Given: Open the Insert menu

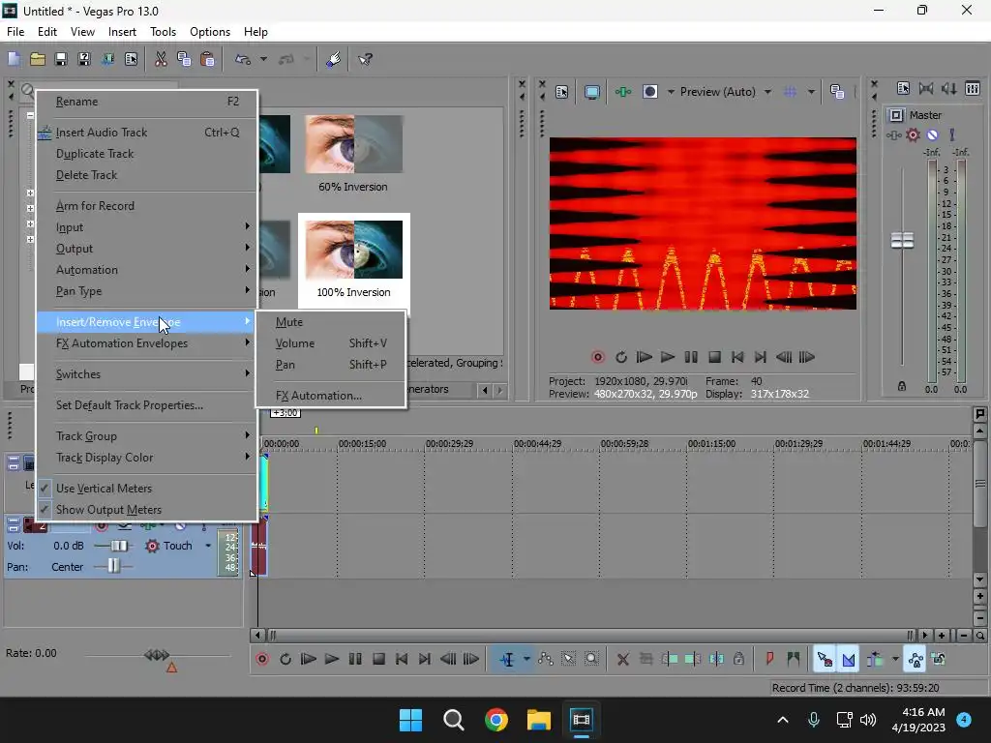Looking at the screenshot, I should (x=122, y=32).
